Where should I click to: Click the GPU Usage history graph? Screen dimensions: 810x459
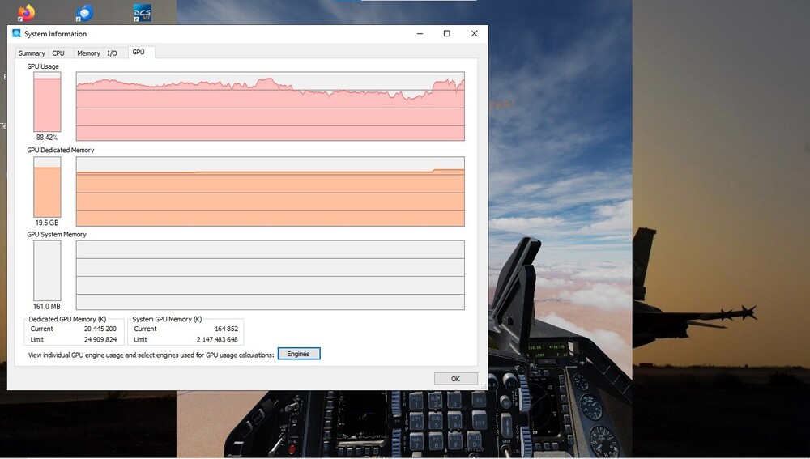pyautogui.click(x=271, y=106)
